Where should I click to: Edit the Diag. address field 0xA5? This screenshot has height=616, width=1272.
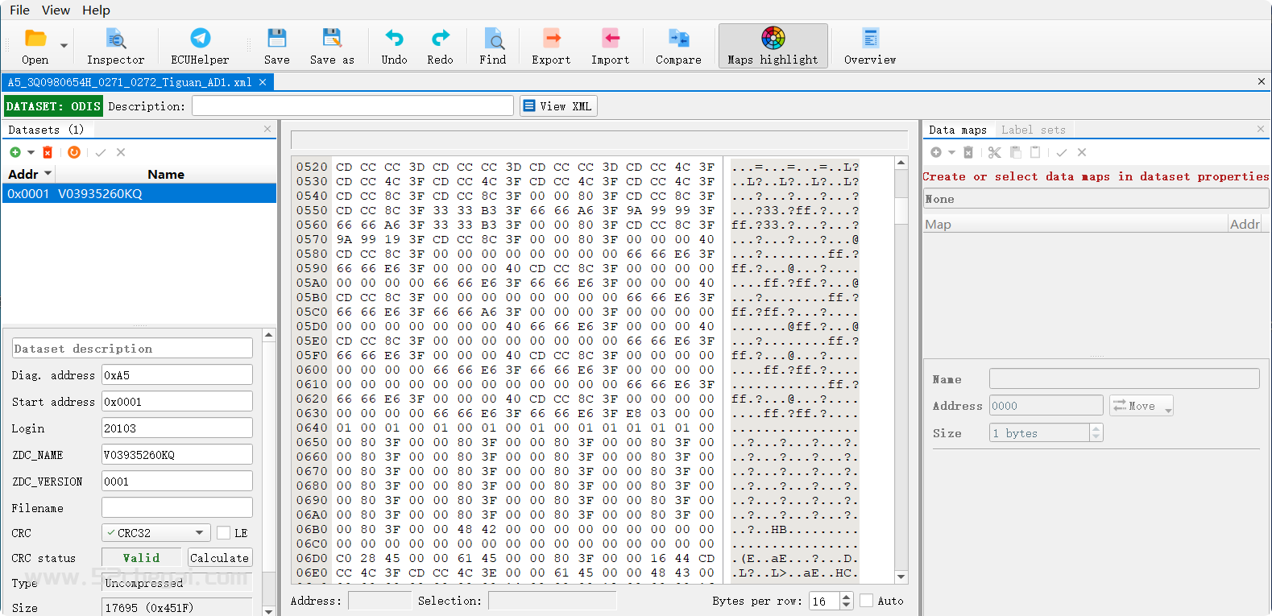click(x=176, y=375)
